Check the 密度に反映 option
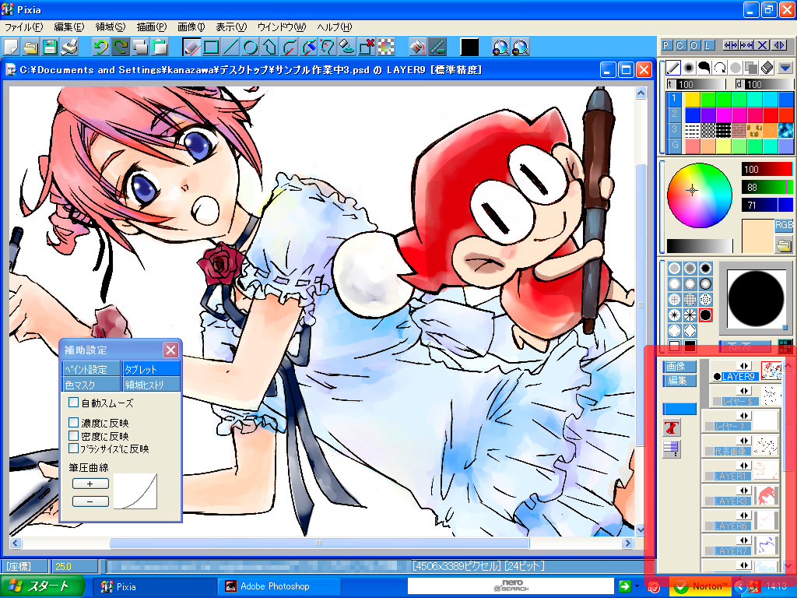Viewport: 797px width, 598px height. 74,436
